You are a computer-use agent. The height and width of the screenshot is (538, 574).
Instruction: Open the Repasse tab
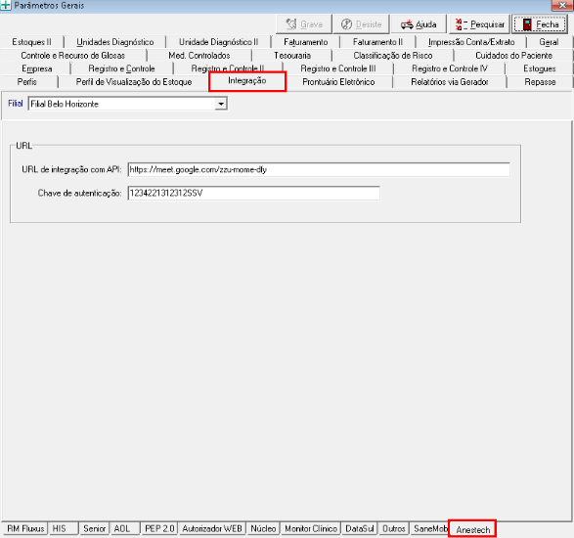(540, 82)
